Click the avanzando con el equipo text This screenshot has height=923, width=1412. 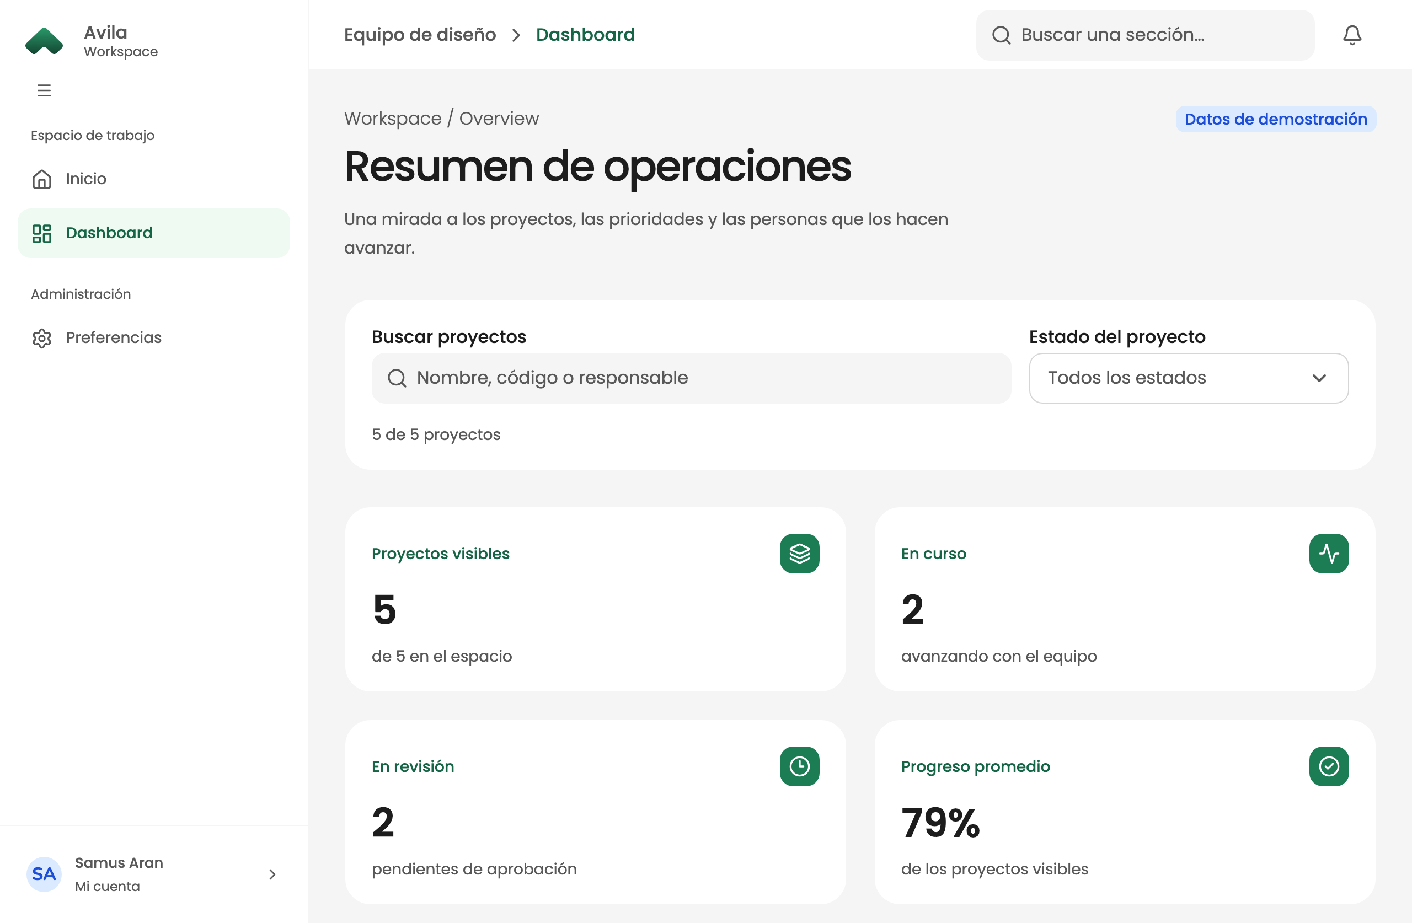[x=998, y=656]
